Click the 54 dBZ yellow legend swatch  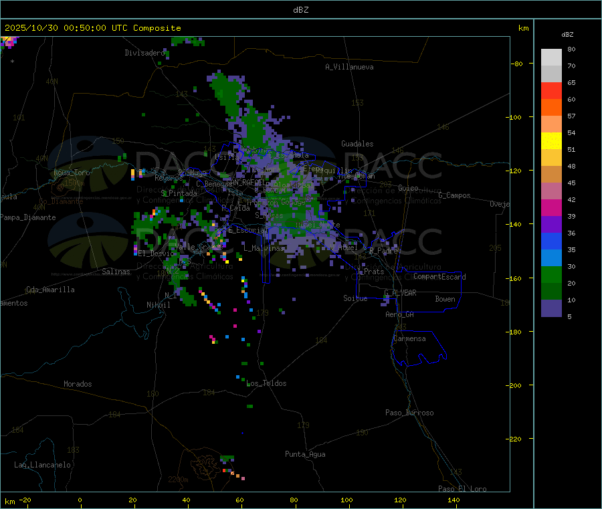[x=551, y=141]
